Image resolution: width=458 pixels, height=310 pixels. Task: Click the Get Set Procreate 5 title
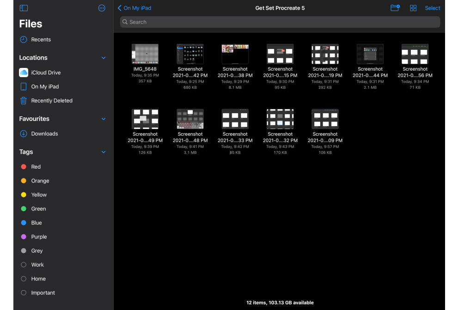tap(280, 8)
